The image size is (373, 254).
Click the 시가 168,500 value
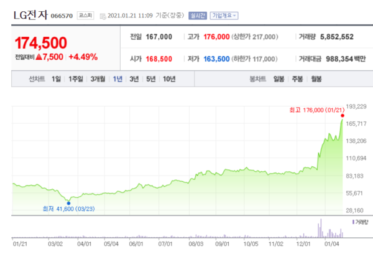159,59
